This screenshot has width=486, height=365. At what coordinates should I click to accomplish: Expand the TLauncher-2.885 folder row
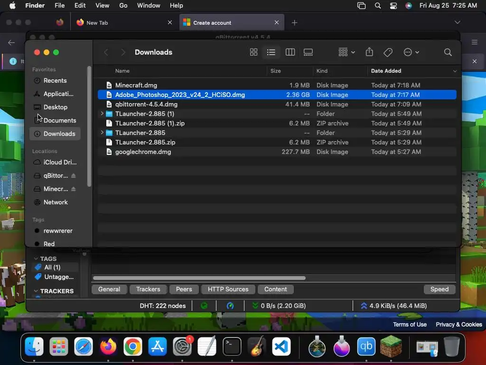pos(102,133)
